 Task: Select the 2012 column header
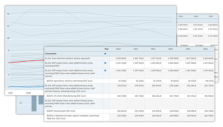(x=153, y=49)
